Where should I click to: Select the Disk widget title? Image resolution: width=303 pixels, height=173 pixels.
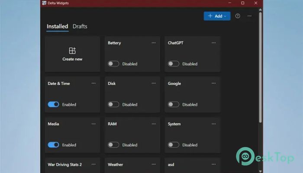[112, 83]
